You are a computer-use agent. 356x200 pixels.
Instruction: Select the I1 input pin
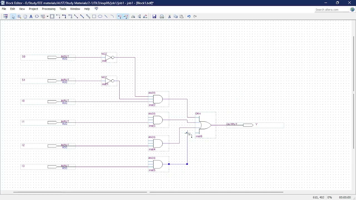[48, 122]
